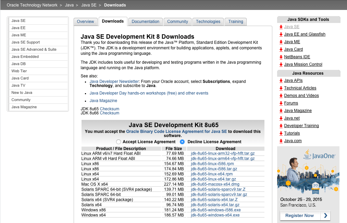Select Java SE Advanced & Suite sidebar item
The height and width of the screenshot is (223, 347).
(38, 50)
